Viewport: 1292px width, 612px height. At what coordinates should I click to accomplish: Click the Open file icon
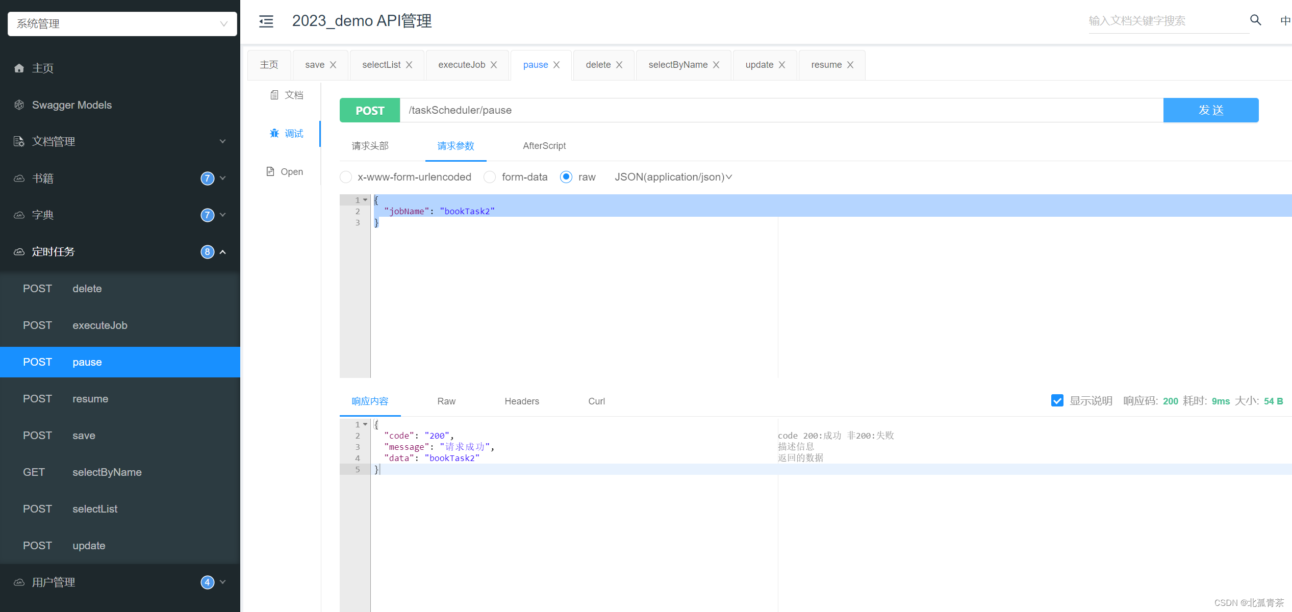coord(270,171)
